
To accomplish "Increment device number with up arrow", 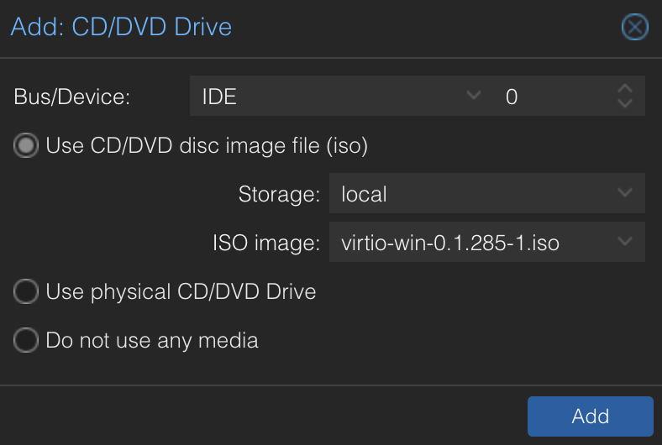I will coord(624,89).
